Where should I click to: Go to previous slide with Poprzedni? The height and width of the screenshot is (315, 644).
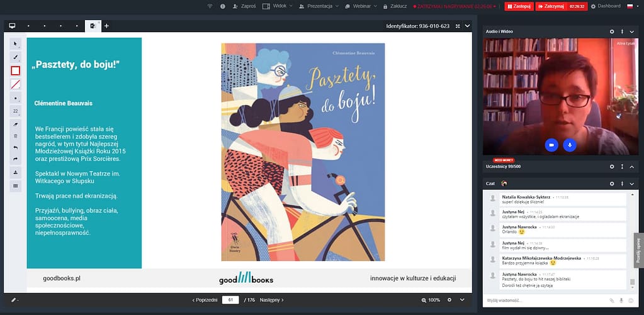(205, 300)
